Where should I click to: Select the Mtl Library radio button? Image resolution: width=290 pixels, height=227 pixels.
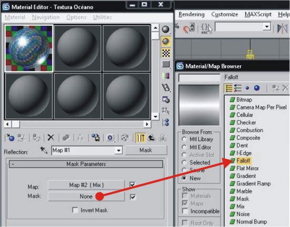[x=184, y=139]
